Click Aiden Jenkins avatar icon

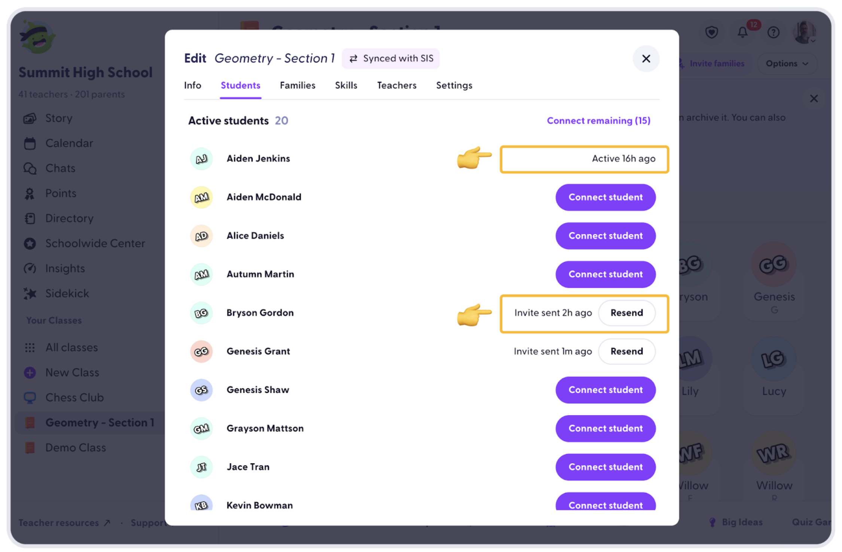(201, 159)
